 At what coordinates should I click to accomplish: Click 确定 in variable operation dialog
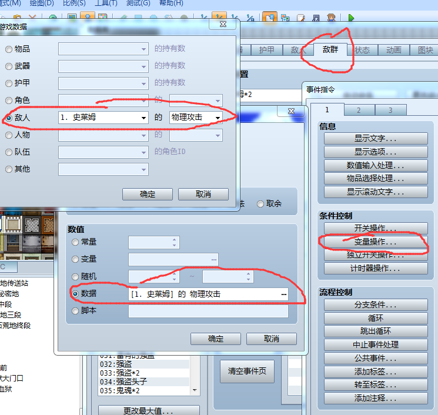215,339
